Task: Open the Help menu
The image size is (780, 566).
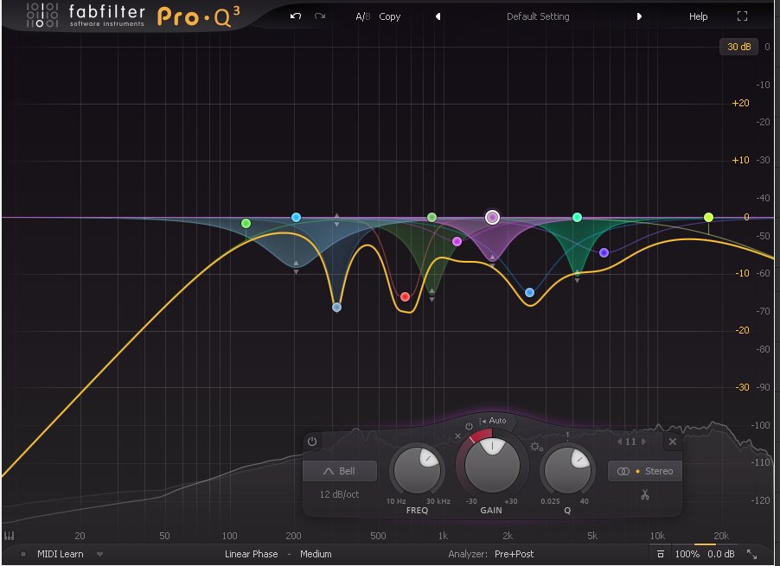Action: coord(698,16)
